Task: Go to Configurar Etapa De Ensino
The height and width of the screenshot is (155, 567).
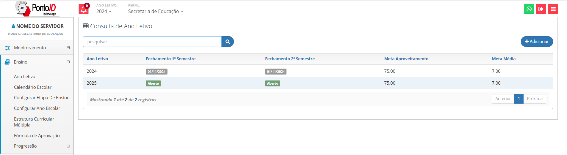Action: (x=42, y=98)
